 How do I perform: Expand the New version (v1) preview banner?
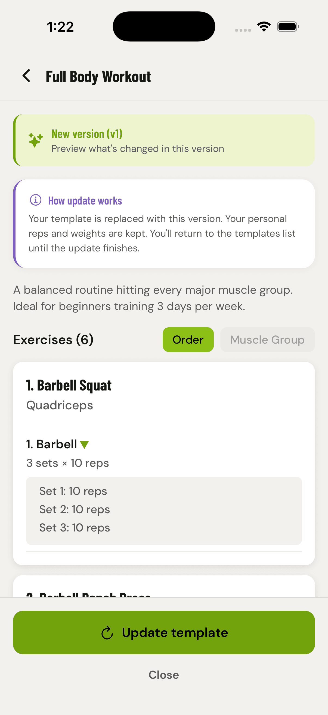pos(164,140)
